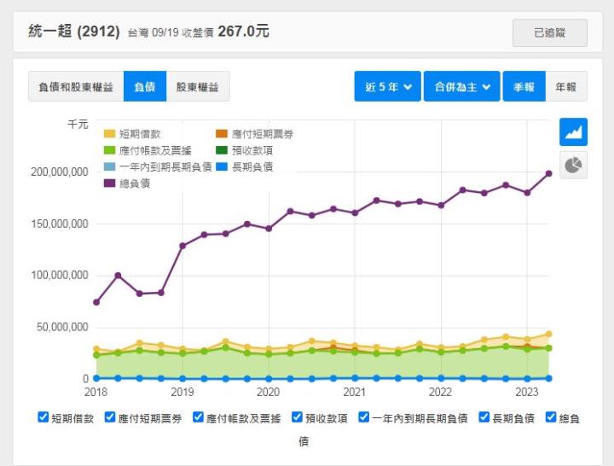Select 季報 quarterly report button
Viewport: 614px width, 466px height.
pos(524,86)
